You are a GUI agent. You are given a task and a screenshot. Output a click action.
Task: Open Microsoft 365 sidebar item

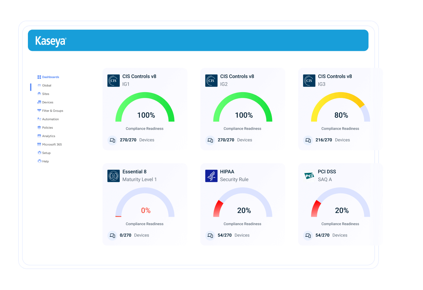pyautogui.click(x=52, y=145)
